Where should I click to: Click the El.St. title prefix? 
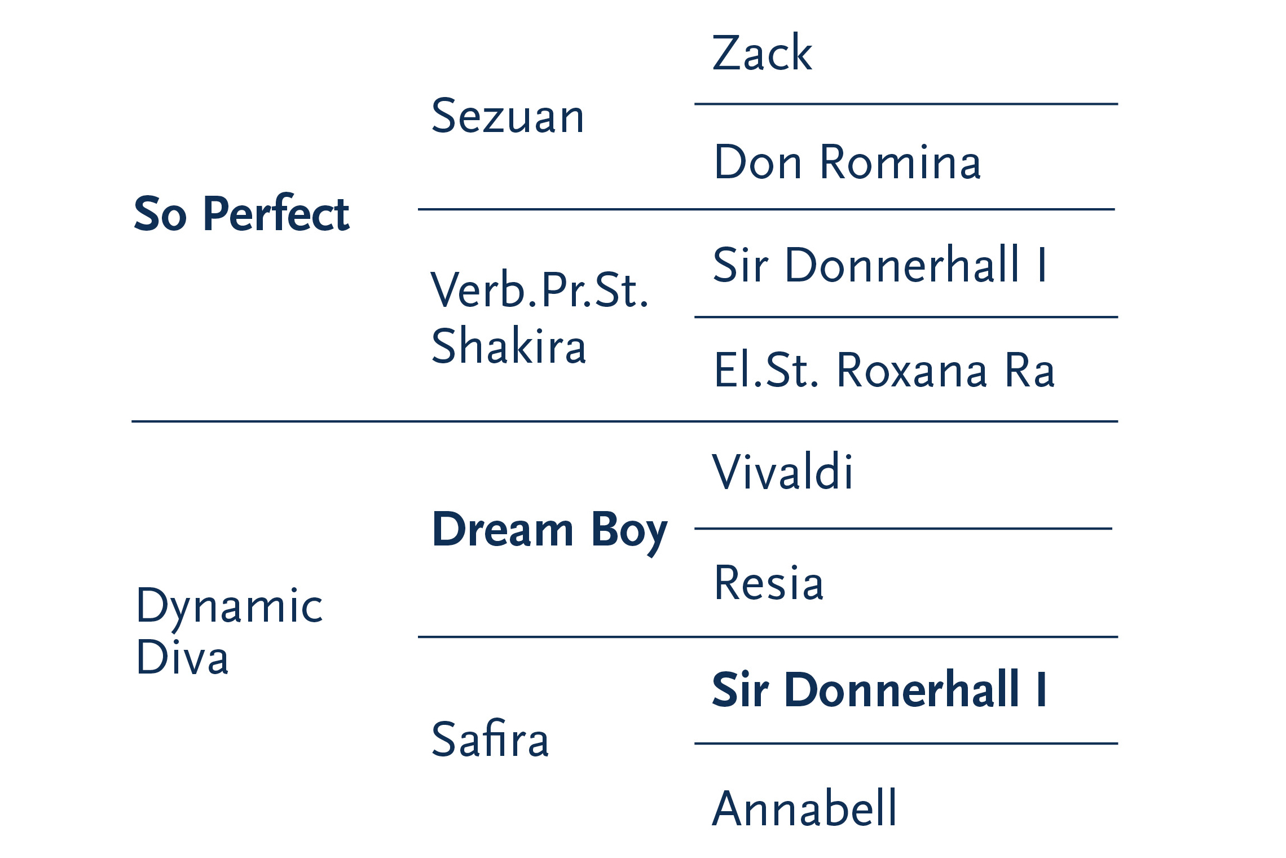(765, 371)
